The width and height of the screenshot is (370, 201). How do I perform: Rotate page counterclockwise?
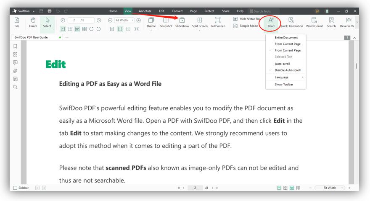(x=99, y=29)
